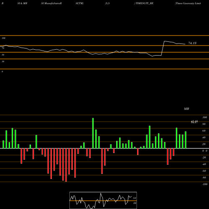The height and width of the screenshot is (209, 209).
Task: Click the value 51 in mini chart
Action: 135,198
